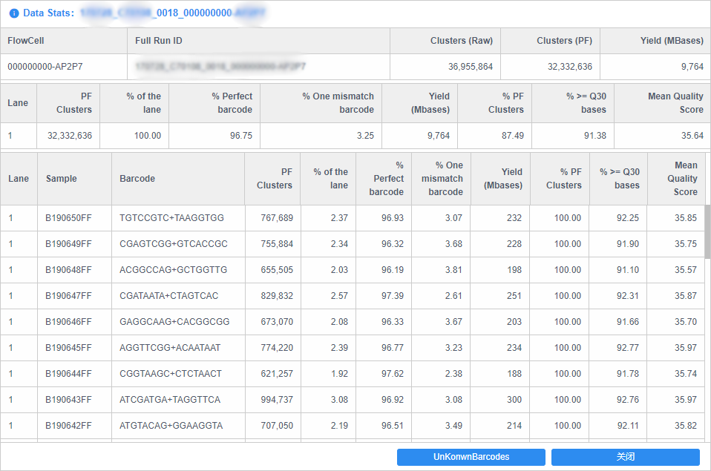
Task: Click the Data Stats info icon
Action: (x=14, y=13)
